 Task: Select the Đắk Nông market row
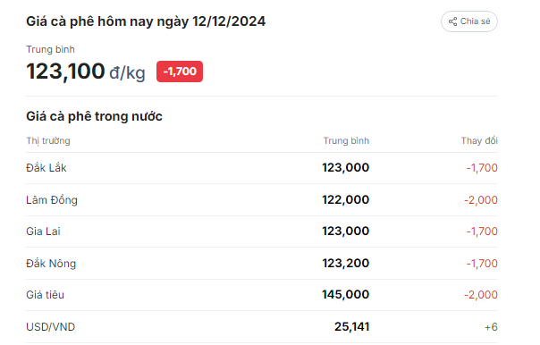coord(262,264)
